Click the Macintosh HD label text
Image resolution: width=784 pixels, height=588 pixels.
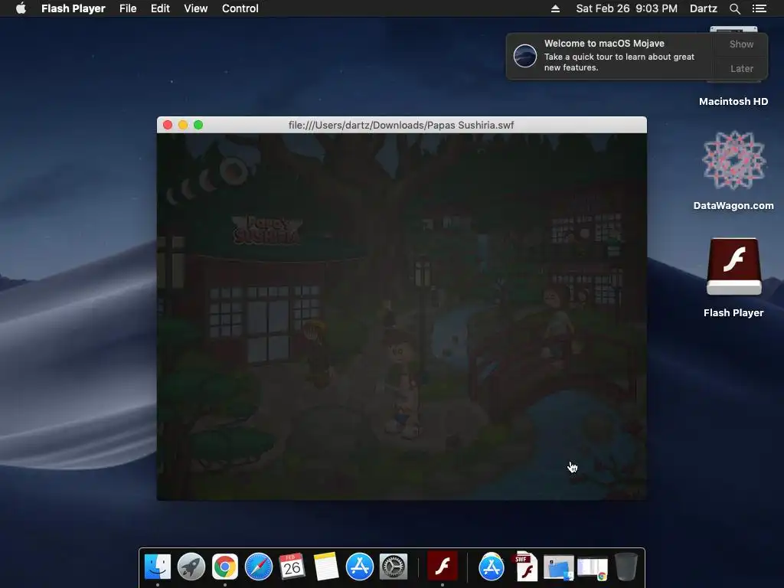tap(733, 102)
